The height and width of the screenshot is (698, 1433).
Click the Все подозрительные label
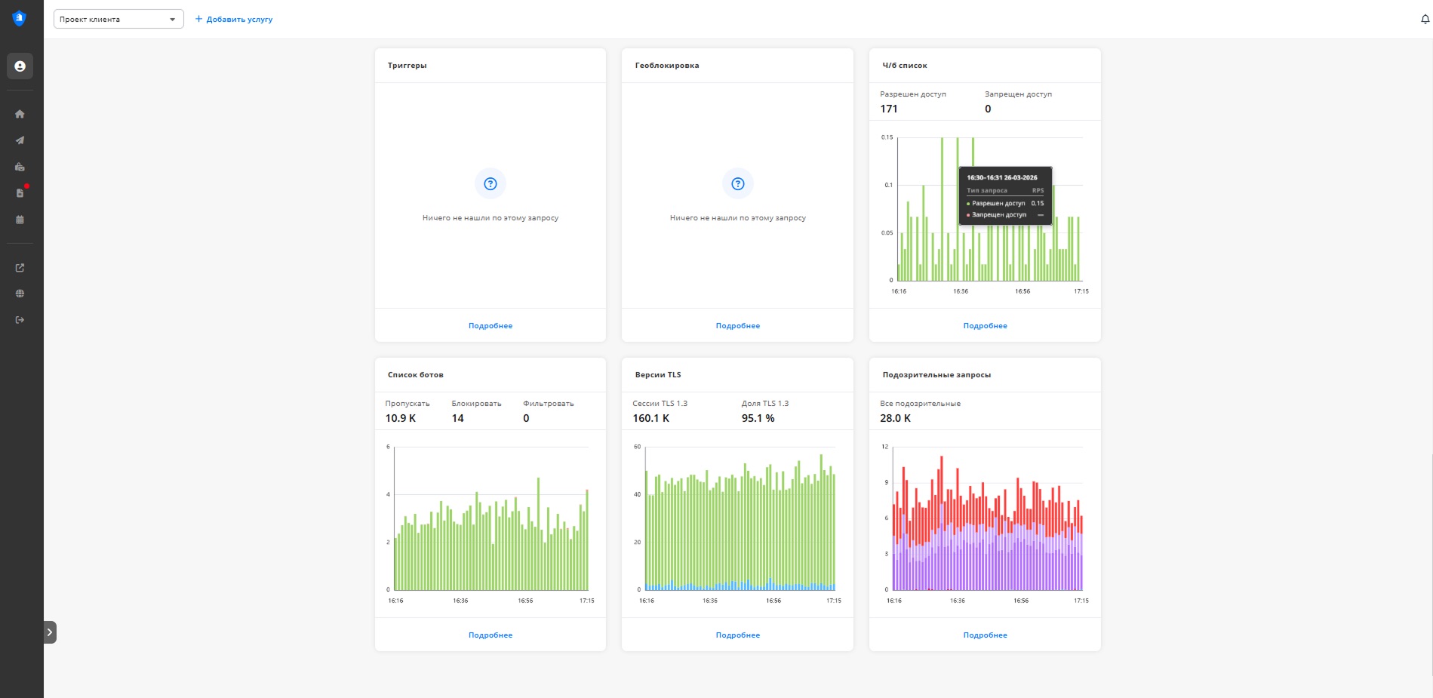click(x=921, y=404)
